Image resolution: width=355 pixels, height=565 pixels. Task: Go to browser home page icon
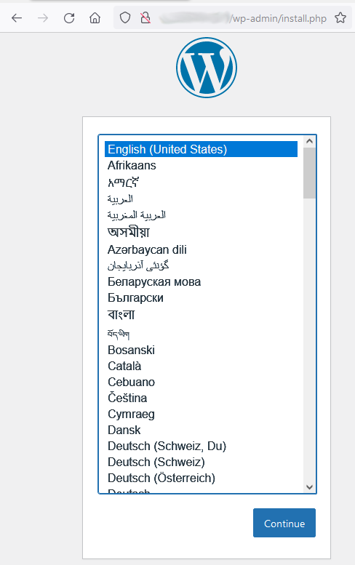(x=95, y=17)
